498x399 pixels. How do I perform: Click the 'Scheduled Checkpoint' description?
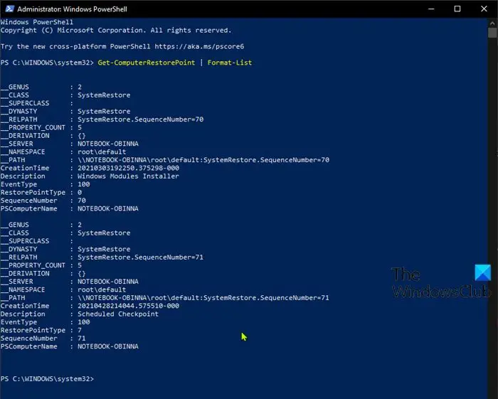[118, 314]
